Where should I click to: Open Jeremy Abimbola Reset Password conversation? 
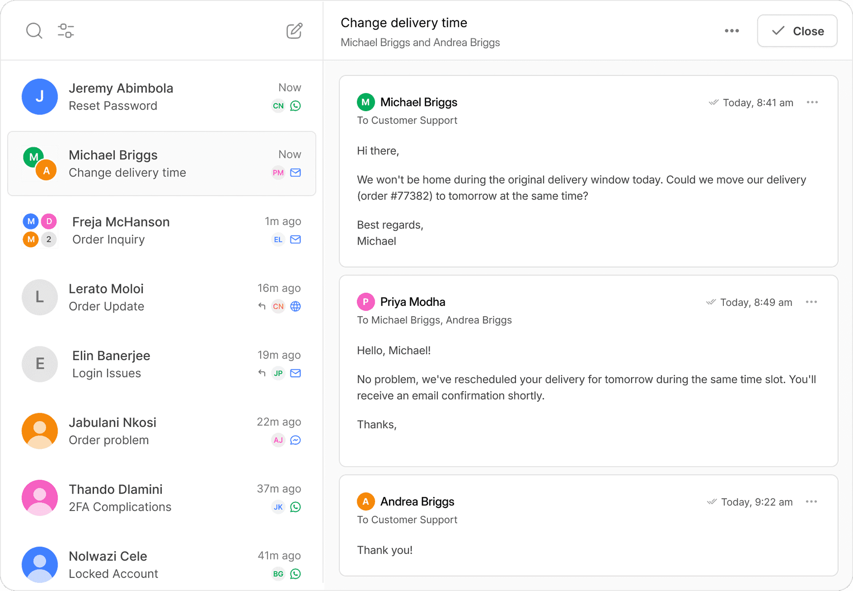click(x=162, y=97)
